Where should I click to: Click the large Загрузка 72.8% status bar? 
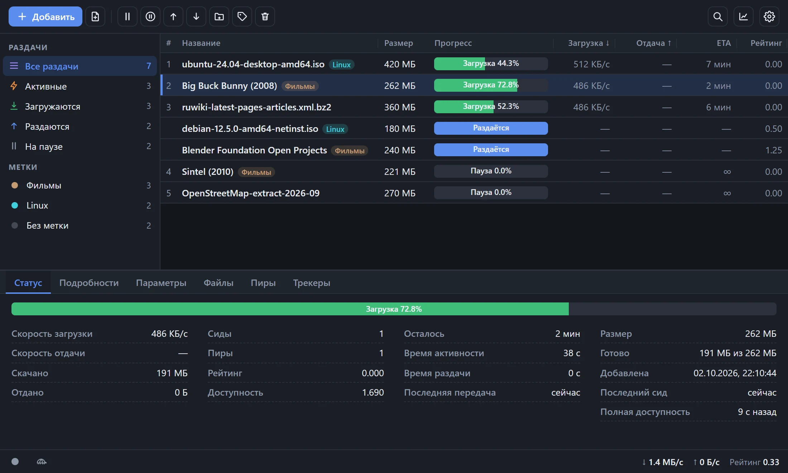pyautogui.click(x=394, y=309)
